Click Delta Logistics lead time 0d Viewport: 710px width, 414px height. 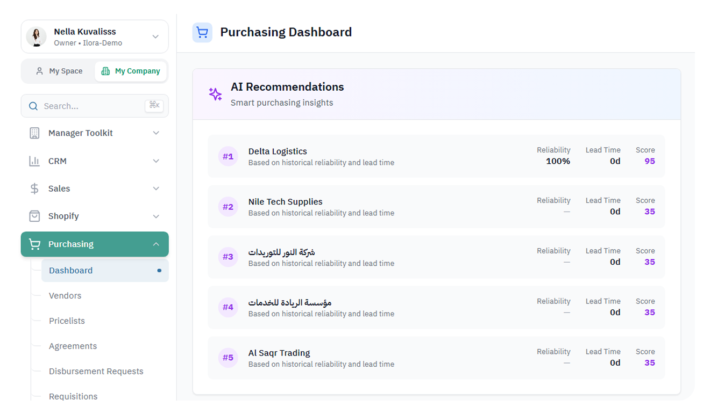coord(615,161)
